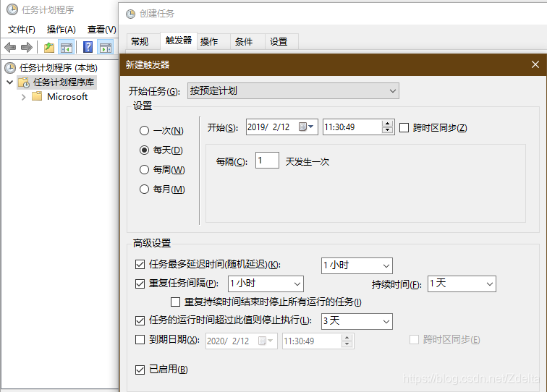547x392 pixels.
Task: Select 任务计划程序 (本地) in the tree
Action: (59, 68)
